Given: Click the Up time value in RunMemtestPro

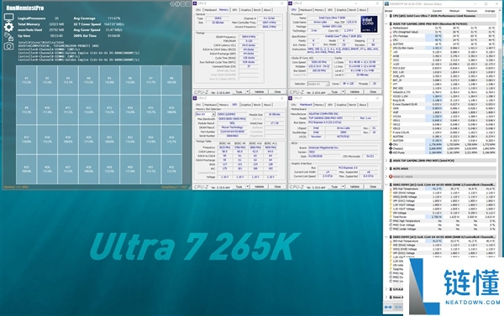Looking at the screenshot, I should [56, 35].
